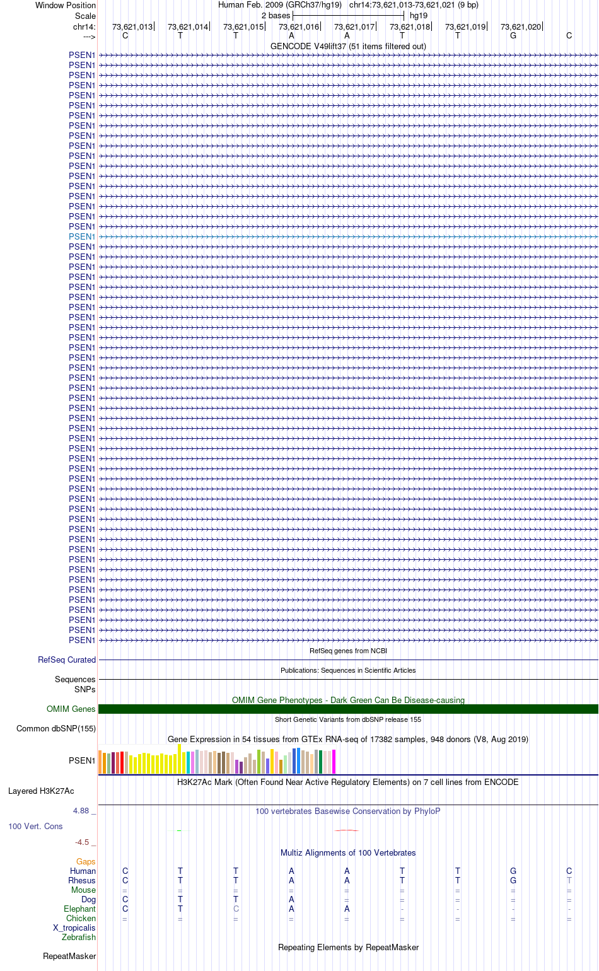Click the '4.88' conservation axis maximum value
Image resolution: width=599 pixels, height=971 pixels.
[81, 810]
